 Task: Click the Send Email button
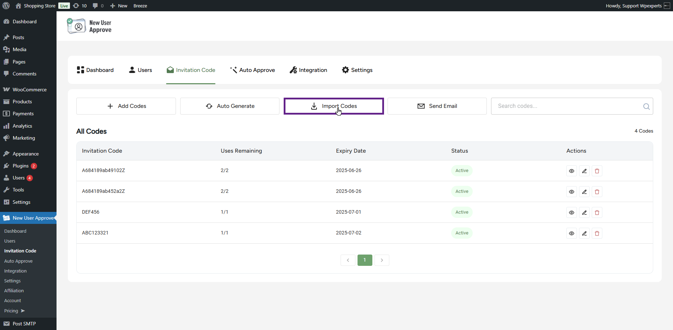[437, 106]
